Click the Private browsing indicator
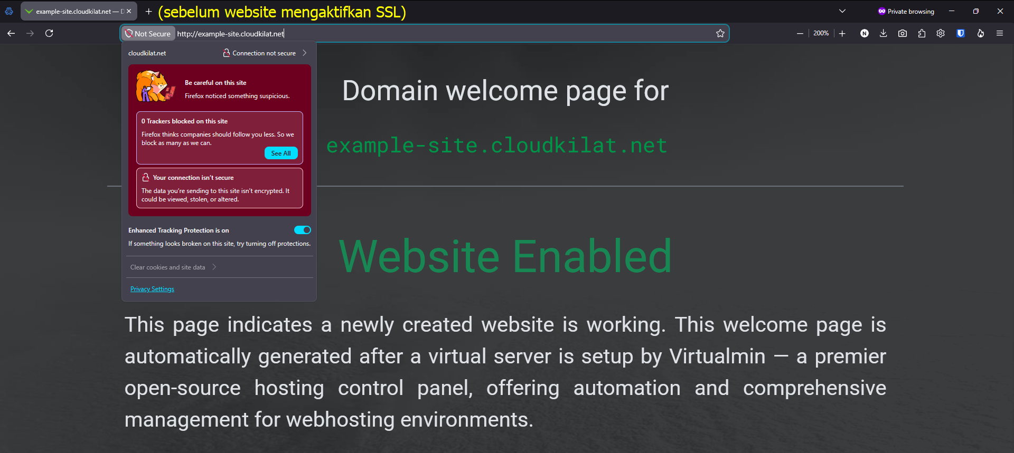Viewport: 1014px width, 453px height. (906, 11)
